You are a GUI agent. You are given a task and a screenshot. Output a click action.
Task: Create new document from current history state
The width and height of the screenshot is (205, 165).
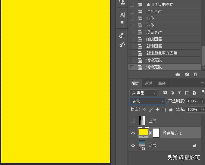[x=178, y=74]
